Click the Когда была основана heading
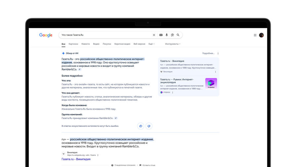Viewport: 296px width, 167px height. (x=74, y=105)
